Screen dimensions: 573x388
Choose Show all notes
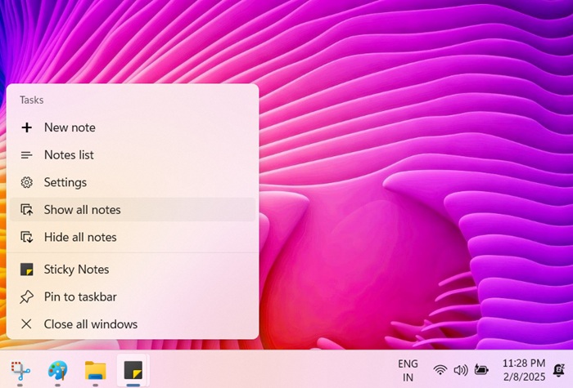pos(133,209)
